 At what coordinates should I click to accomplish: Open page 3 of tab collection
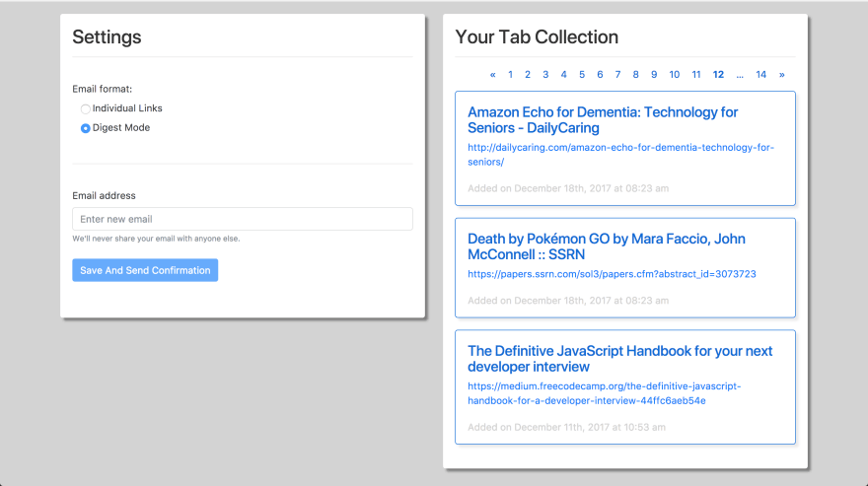[x=545, y=74]
